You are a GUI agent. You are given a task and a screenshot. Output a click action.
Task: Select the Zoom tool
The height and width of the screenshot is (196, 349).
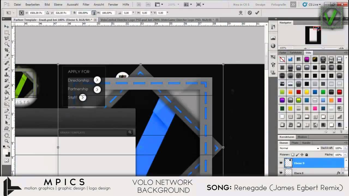point(7,141)
